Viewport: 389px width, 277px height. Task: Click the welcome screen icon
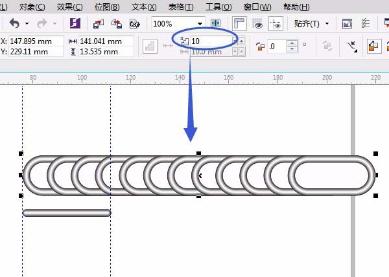(x=347, y=24)
